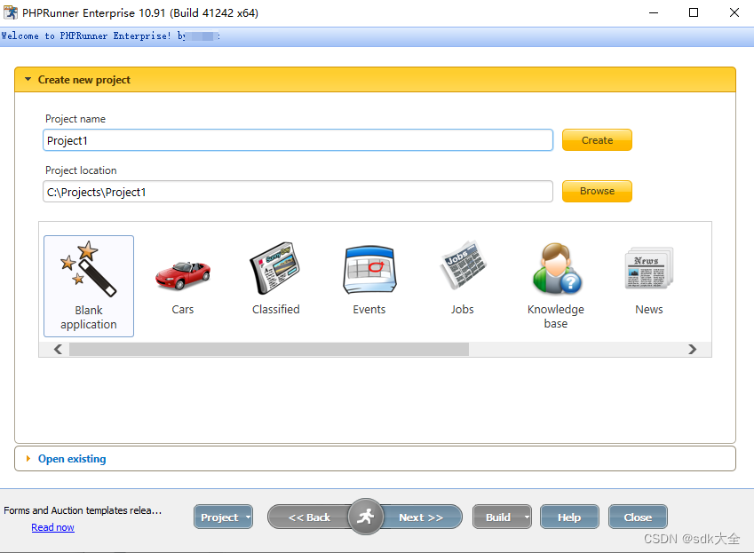Click the right arrow of template scrollbar

pos(692,350)
